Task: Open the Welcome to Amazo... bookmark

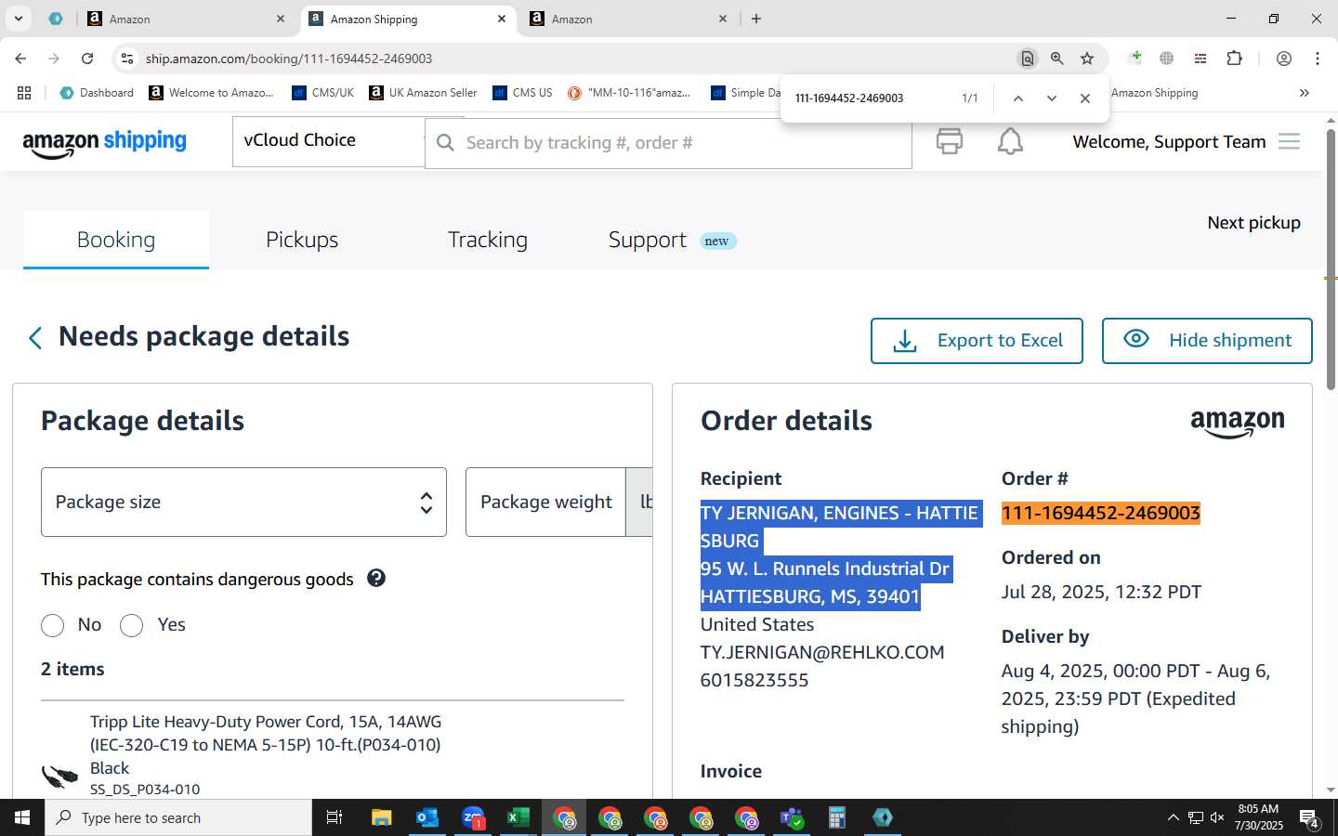Action: coord(211,93)
